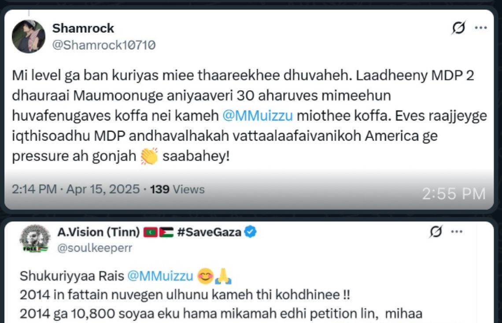Click the praying hands emoji after Shukuriyyaa Rais
This screenshot has height=323, width=502.
pyautogui.click(x=225, y=276)
